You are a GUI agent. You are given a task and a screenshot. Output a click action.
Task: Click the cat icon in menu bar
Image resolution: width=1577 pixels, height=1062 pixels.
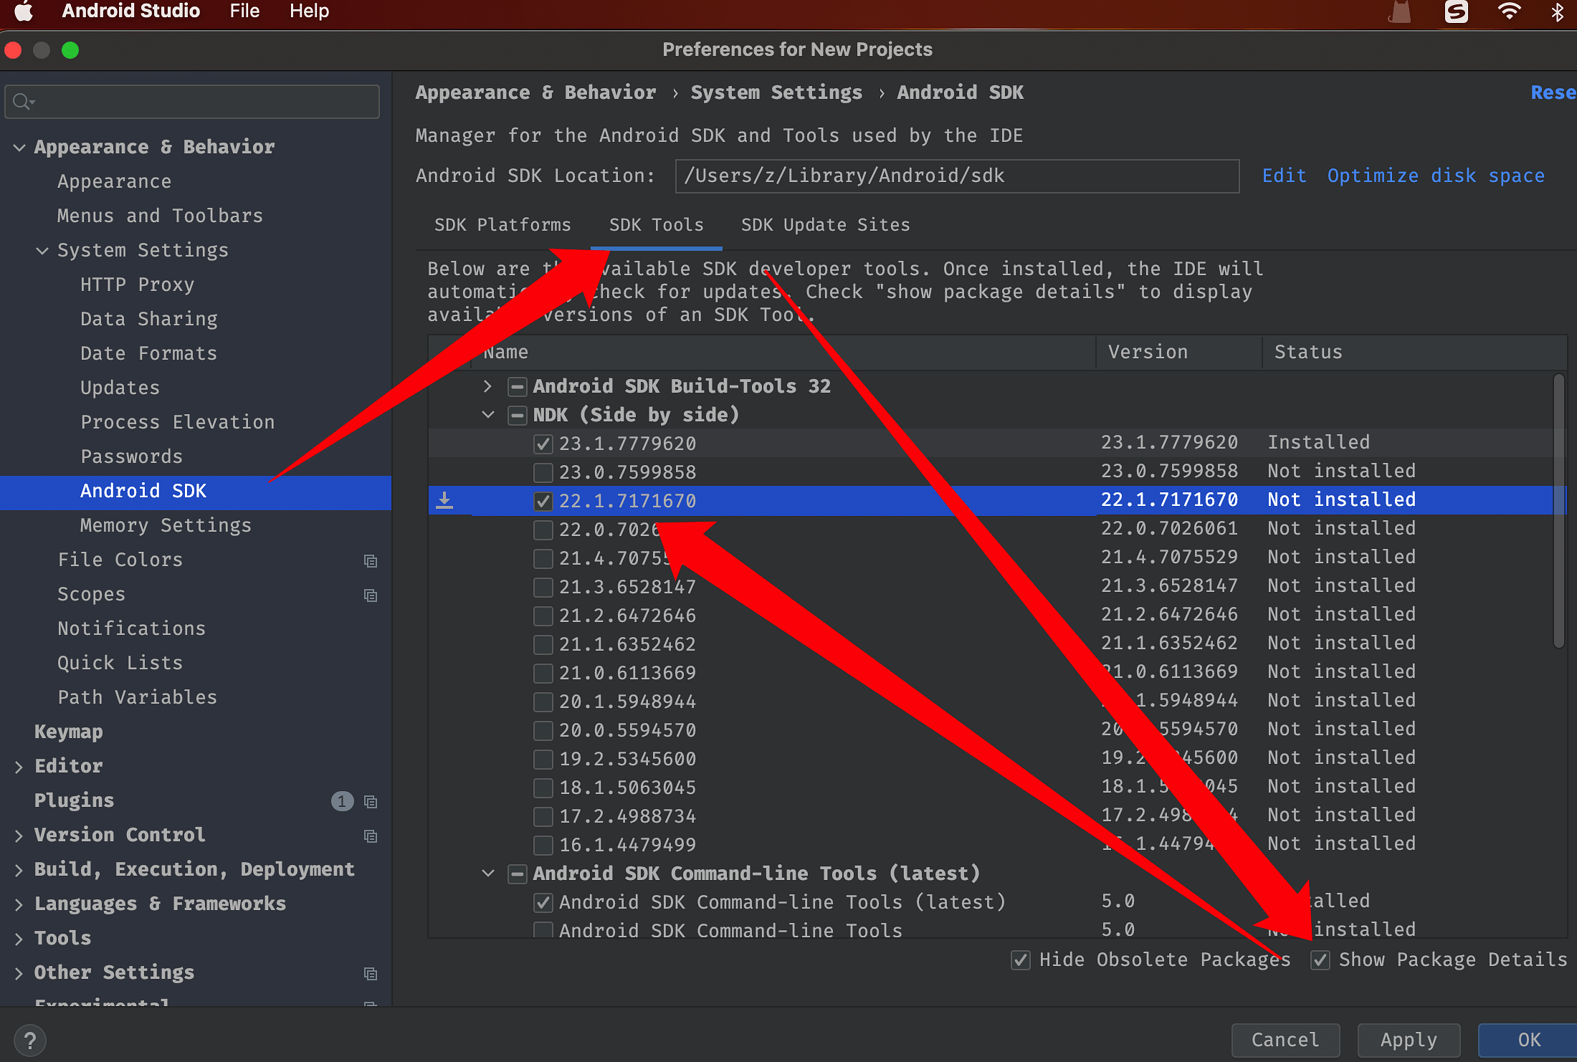[1400, 11]
